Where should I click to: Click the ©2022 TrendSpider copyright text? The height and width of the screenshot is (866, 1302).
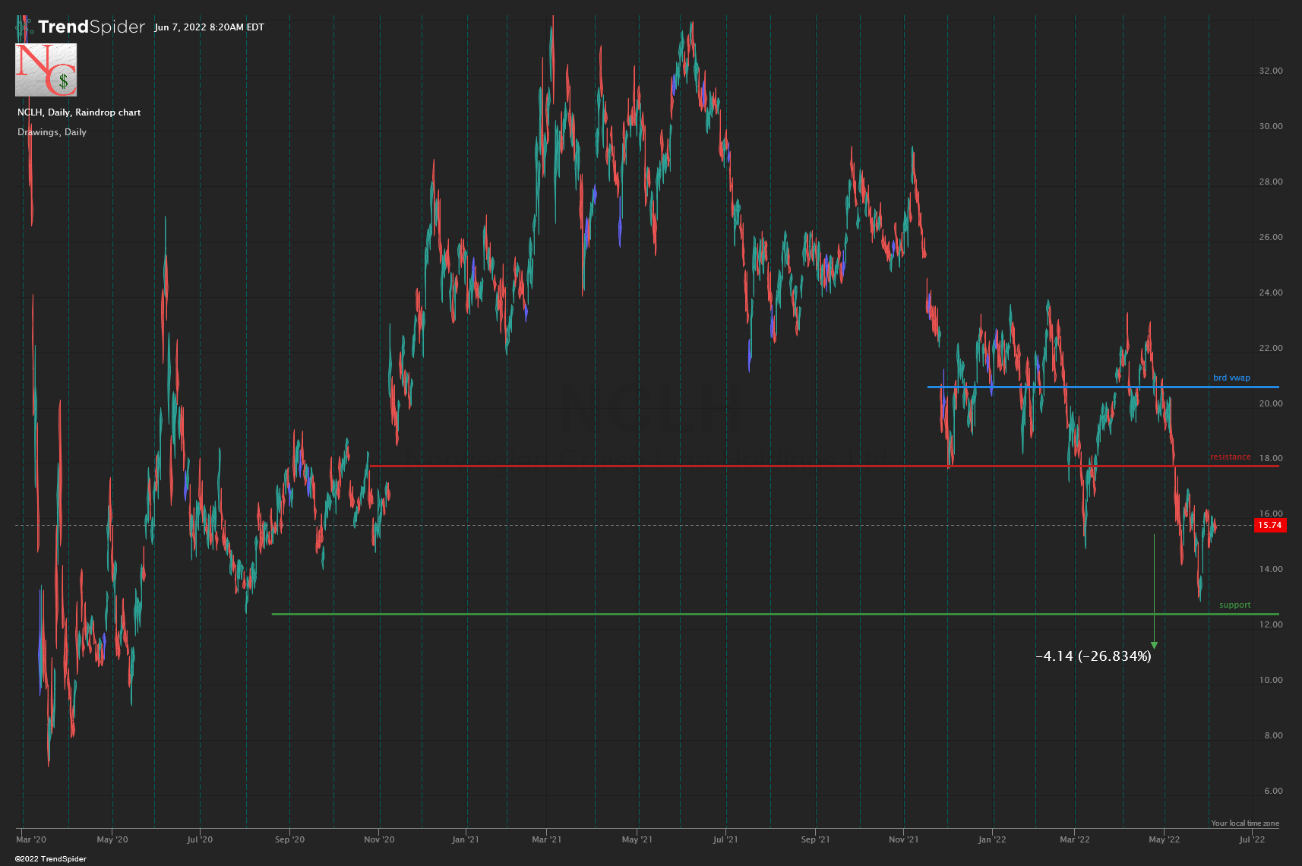point(50,858)
